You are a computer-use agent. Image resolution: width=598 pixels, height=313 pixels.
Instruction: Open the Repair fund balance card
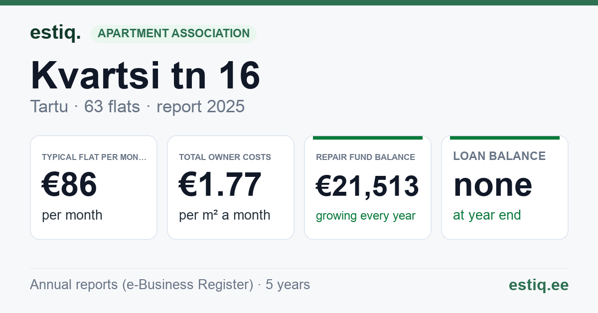pos(368,187)
